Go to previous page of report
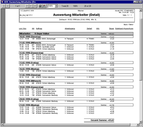This screenshot has width=143, height=127. tap(8, 6)
